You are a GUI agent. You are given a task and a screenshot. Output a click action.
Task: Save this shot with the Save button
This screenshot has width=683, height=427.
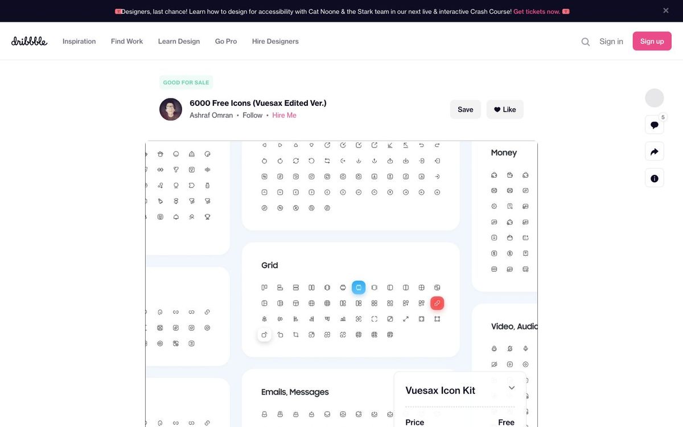tap(466, 109)
